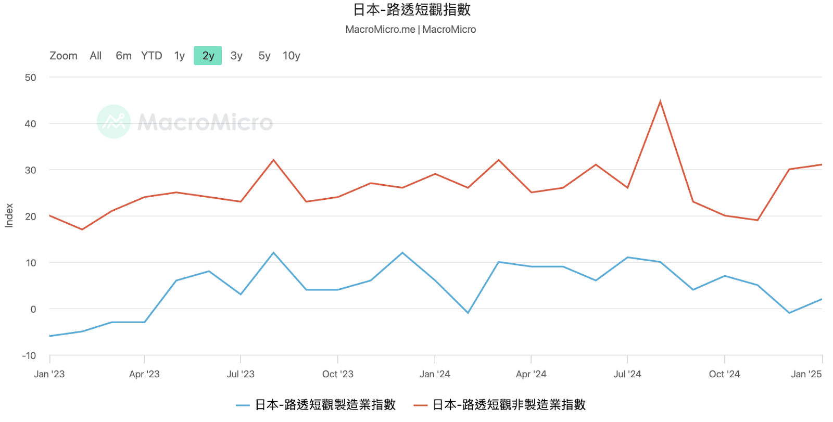Click the Jan '24 x-axis label
The image size is (833, 422).
pos(435,374)
